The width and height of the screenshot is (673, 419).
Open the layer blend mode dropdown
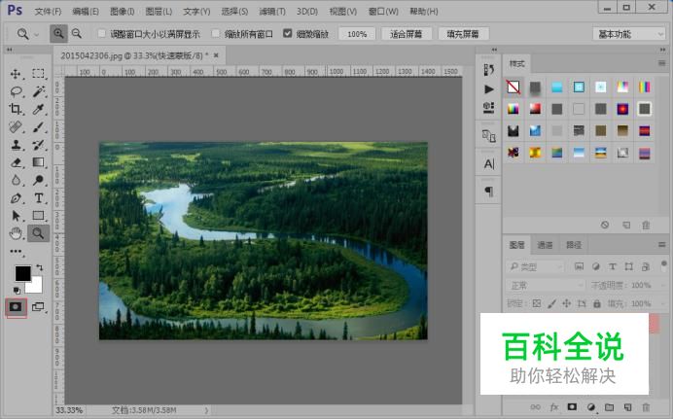pyautogui.click(x=545, y=285)
